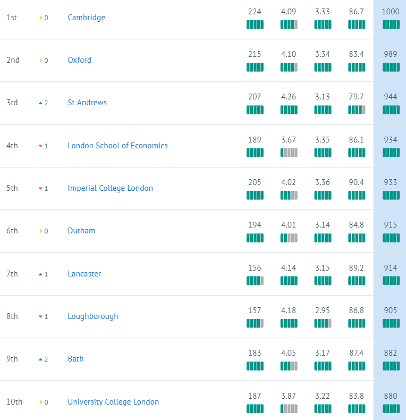Select Cambridge overall score 1000
The height and width of the screenshot is (420, 406).
point(391,12)
